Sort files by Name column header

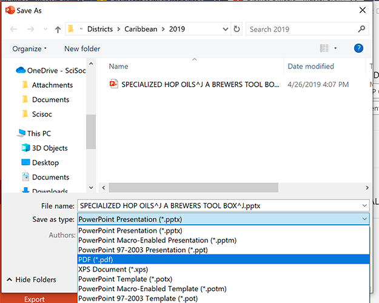(118, 66)
